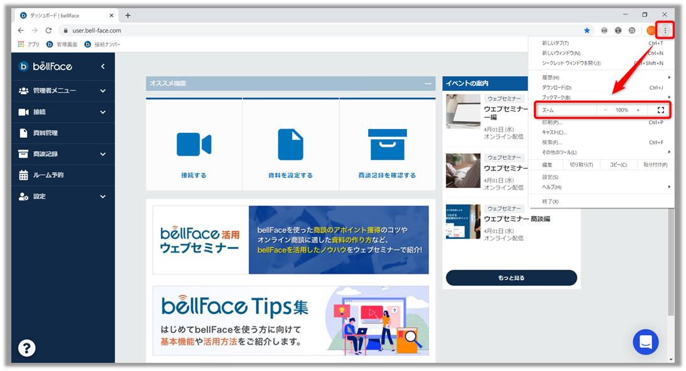Click the video camera 接続する icon

click(x=193, y=145)
